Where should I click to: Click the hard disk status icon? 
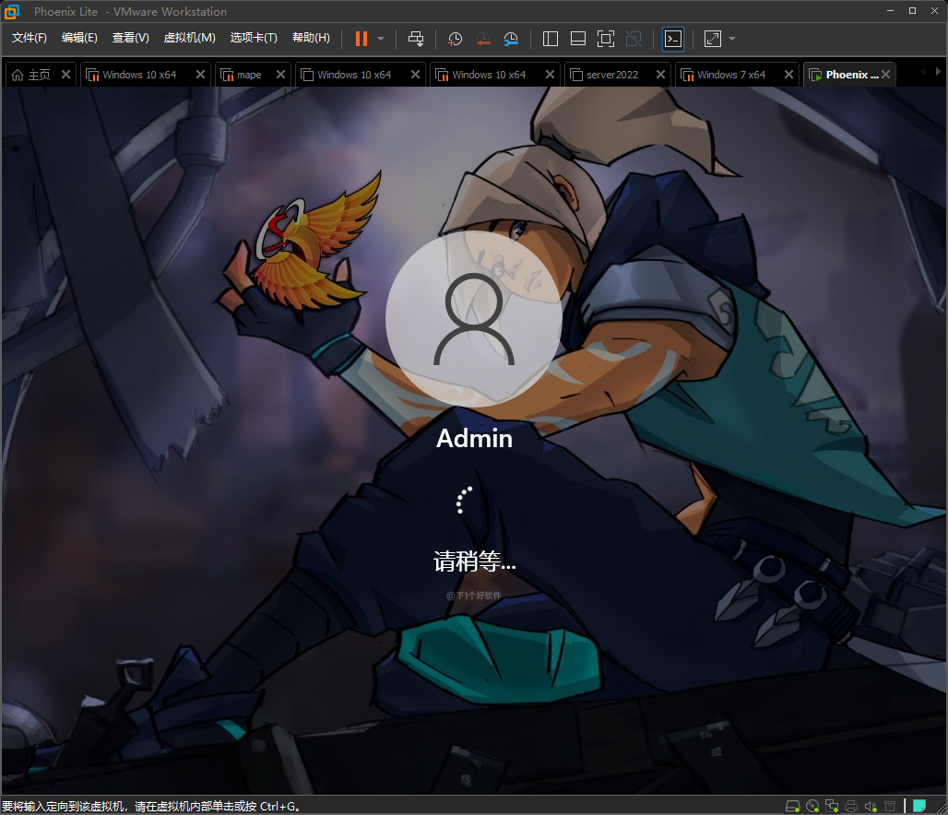[793, 806]
